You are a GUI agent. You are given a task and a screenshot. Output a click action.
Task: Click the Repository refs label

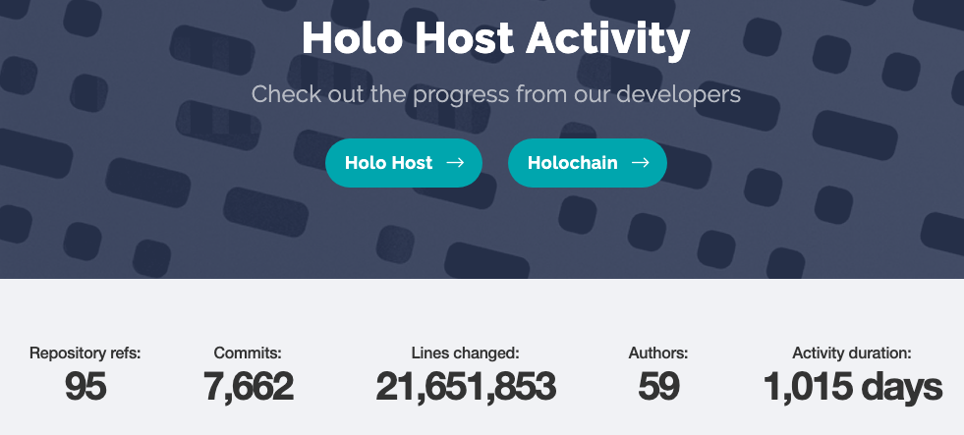click(85, 353)
